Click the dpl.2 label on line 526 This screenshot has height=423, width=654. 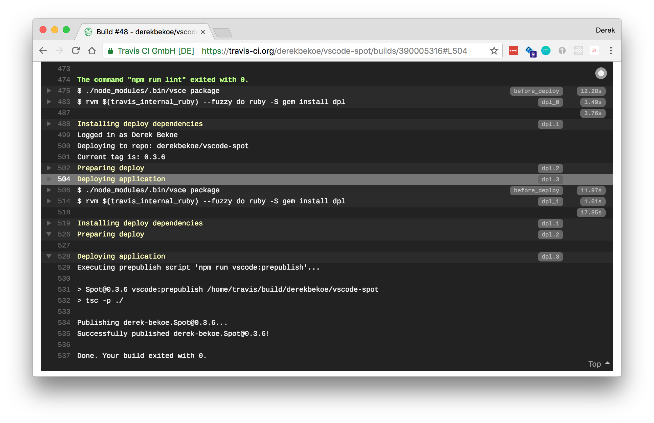click(x=550, y=234)
